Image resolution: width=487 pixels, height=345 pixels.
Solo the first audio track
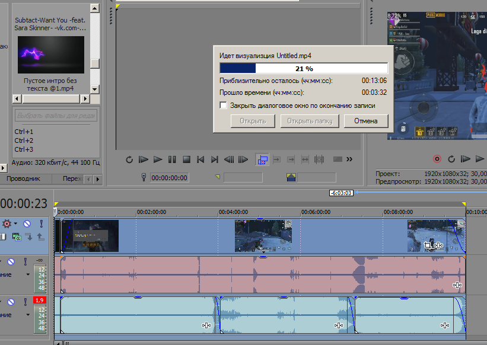pyautogui.click(x=26, y=261)
